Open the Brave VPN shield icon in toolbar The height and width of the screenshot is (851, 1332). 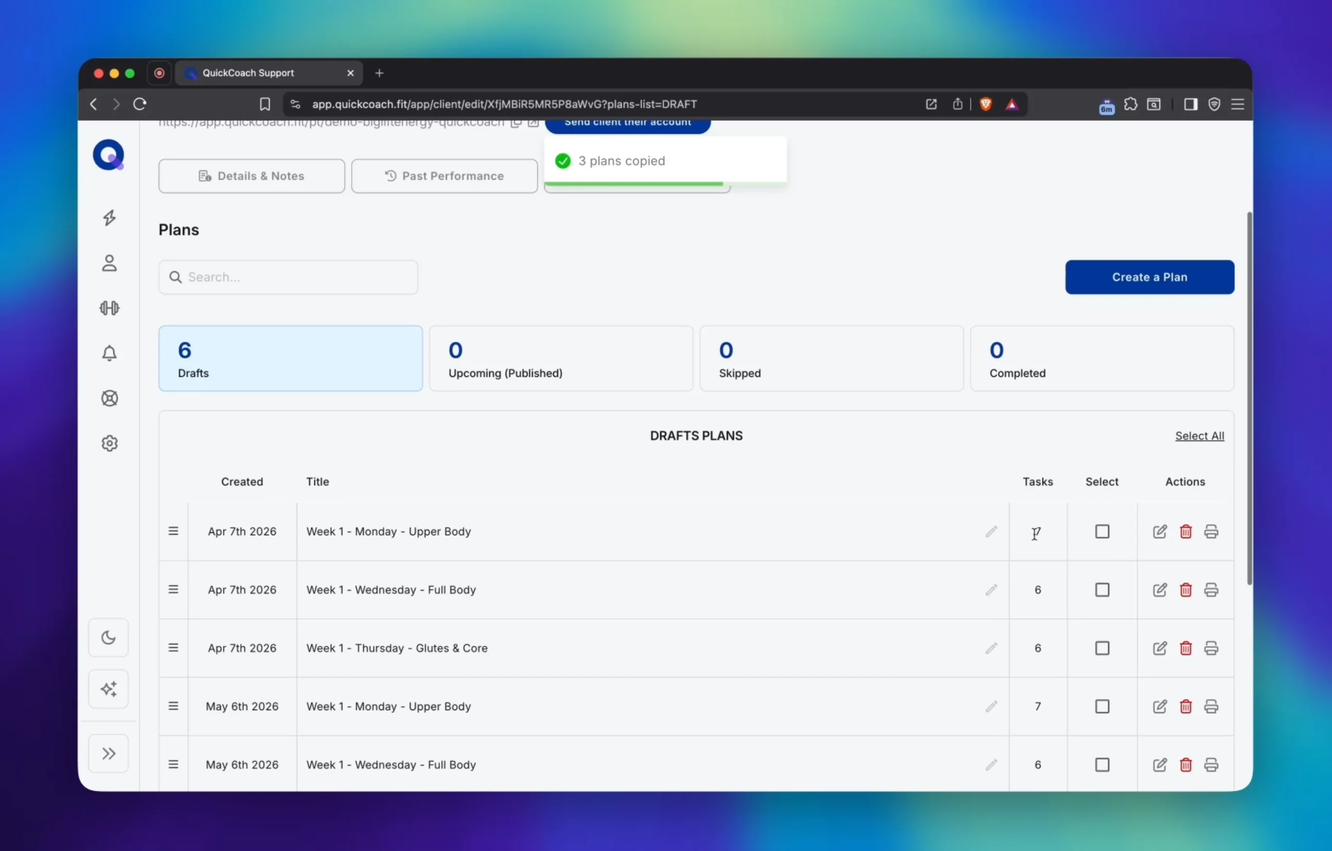click(1214, 104)
